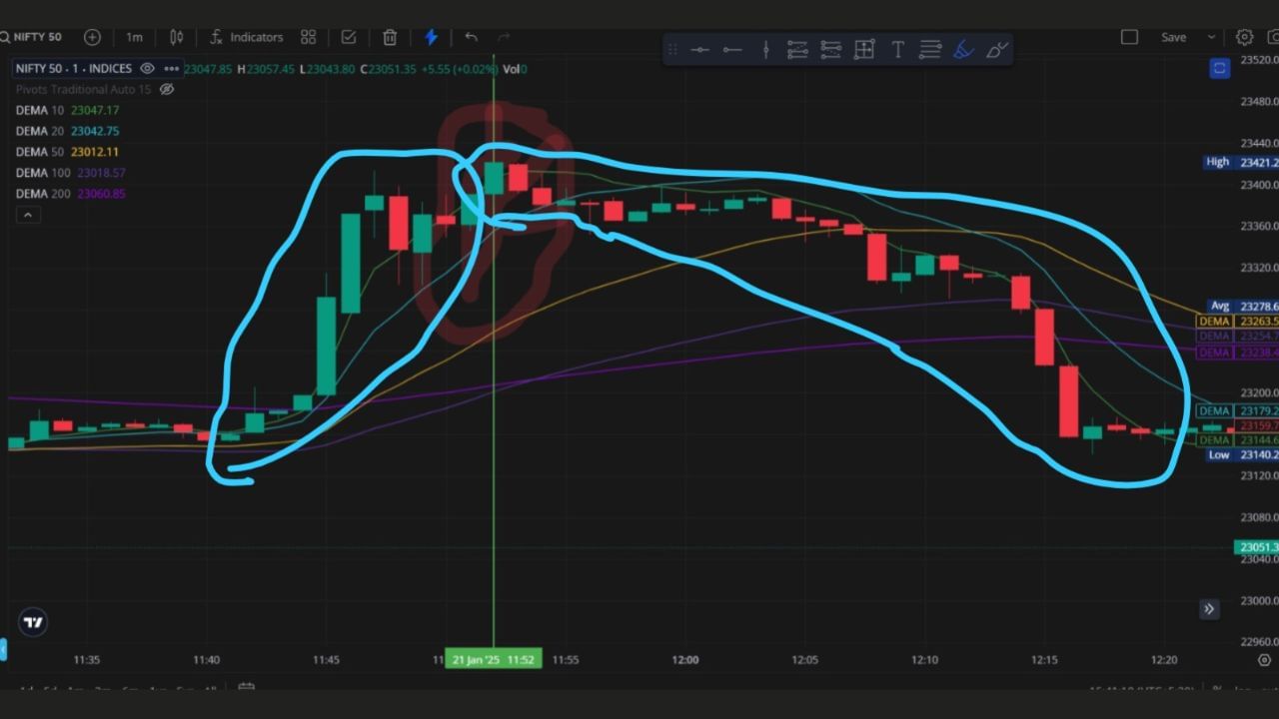Add a compare symbol with plus icon

click(x=92, y=37)
